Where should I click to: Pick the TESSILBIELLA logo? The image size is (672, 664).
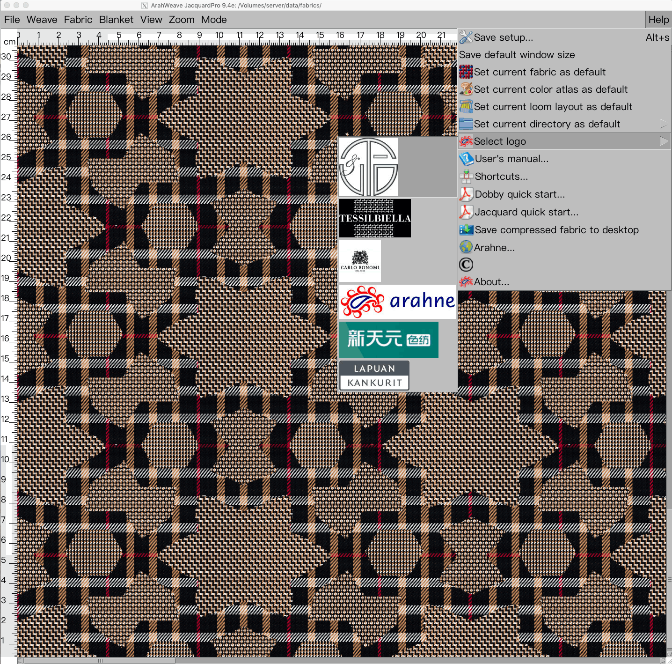(375, 218)
